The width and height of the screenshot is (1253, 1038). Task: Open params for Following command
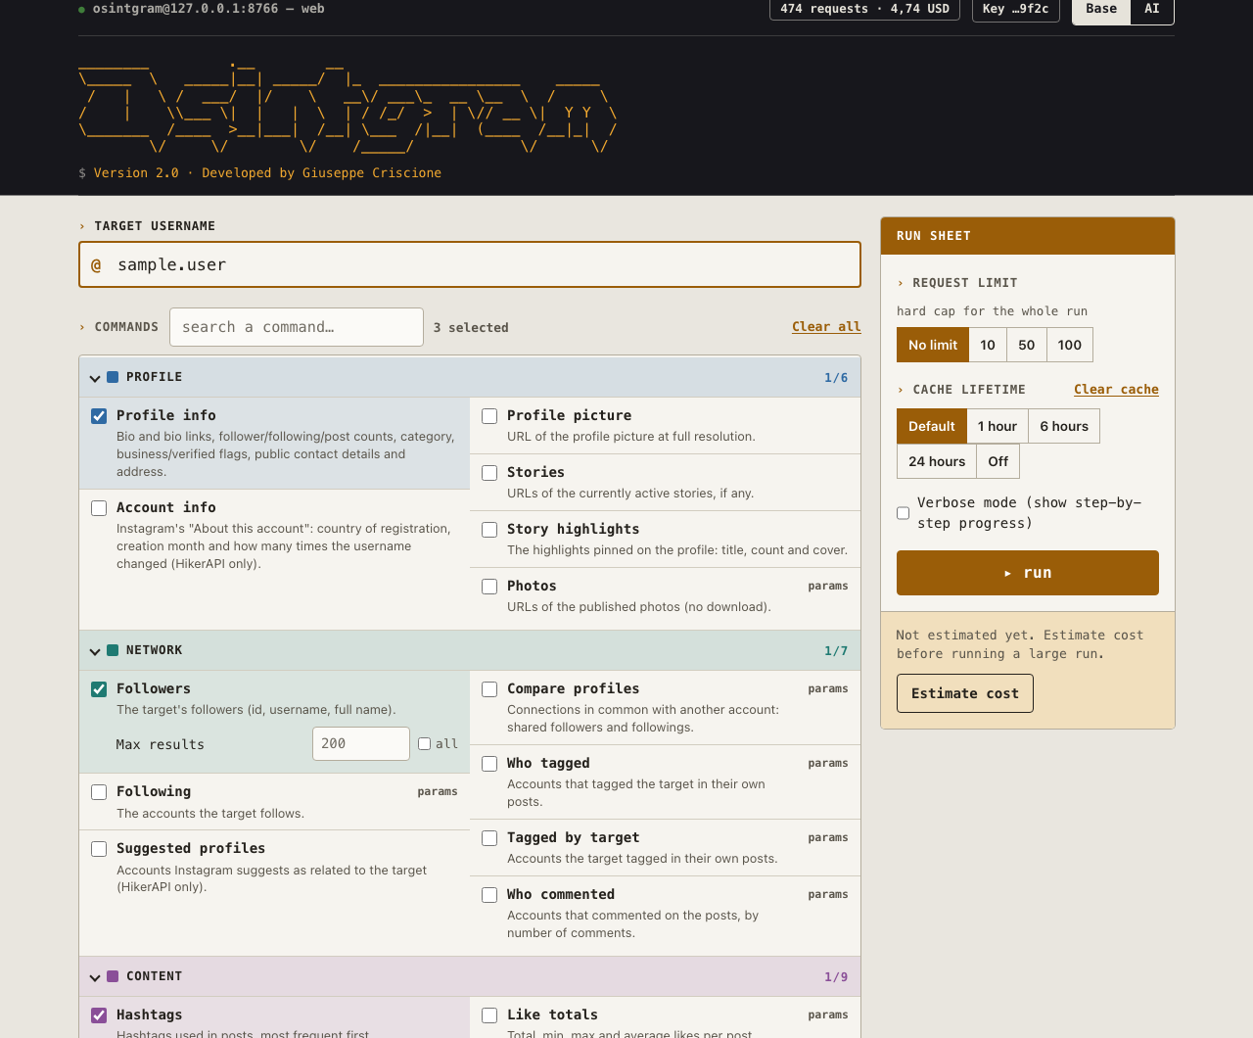tap(438, 791)
